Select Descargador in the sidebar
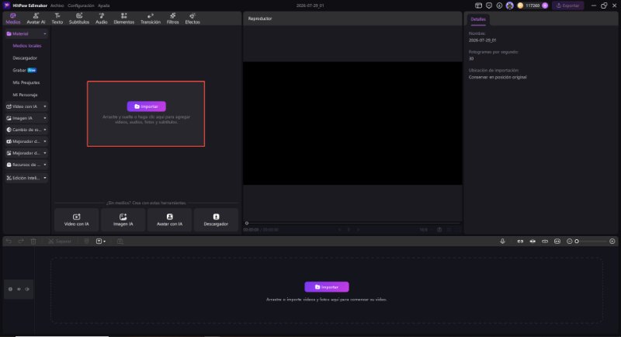Screen dimensions: 621x337 [25, 57]
